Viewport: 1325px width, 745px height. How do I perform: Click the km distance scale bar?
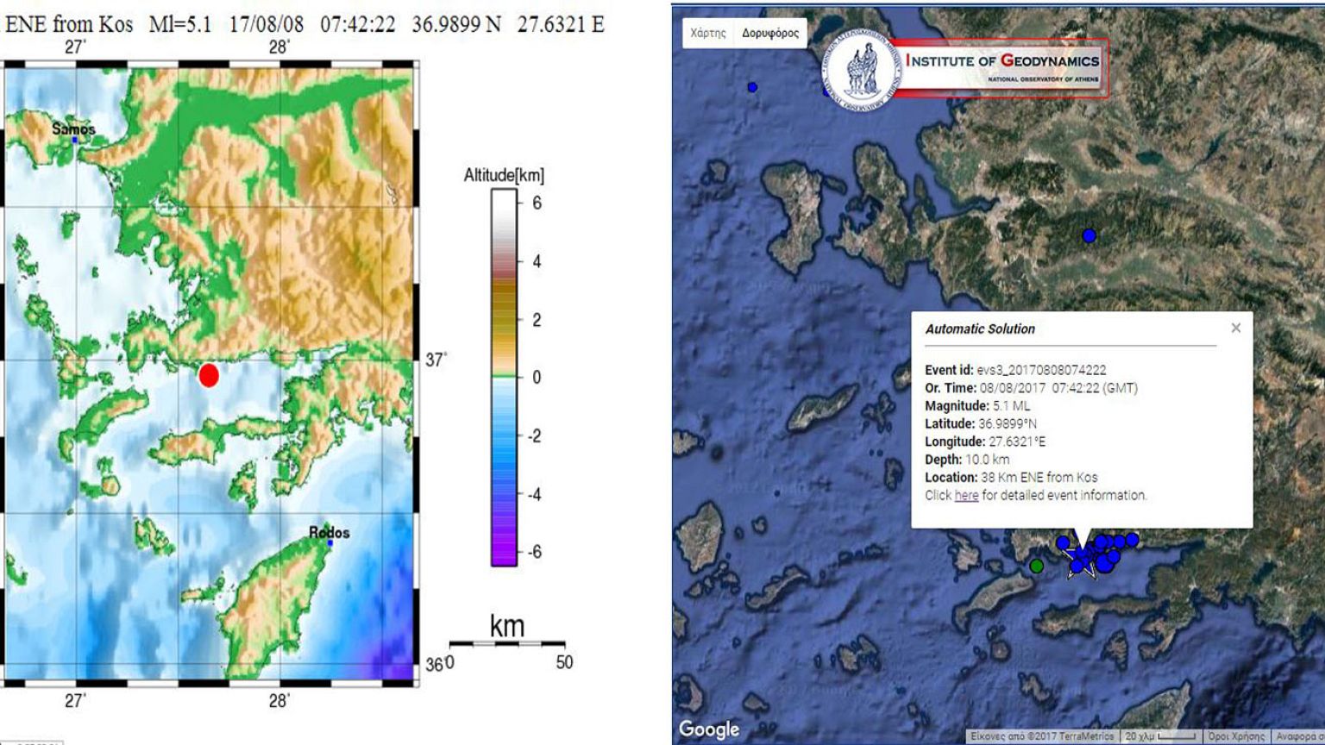pos(507,643)
